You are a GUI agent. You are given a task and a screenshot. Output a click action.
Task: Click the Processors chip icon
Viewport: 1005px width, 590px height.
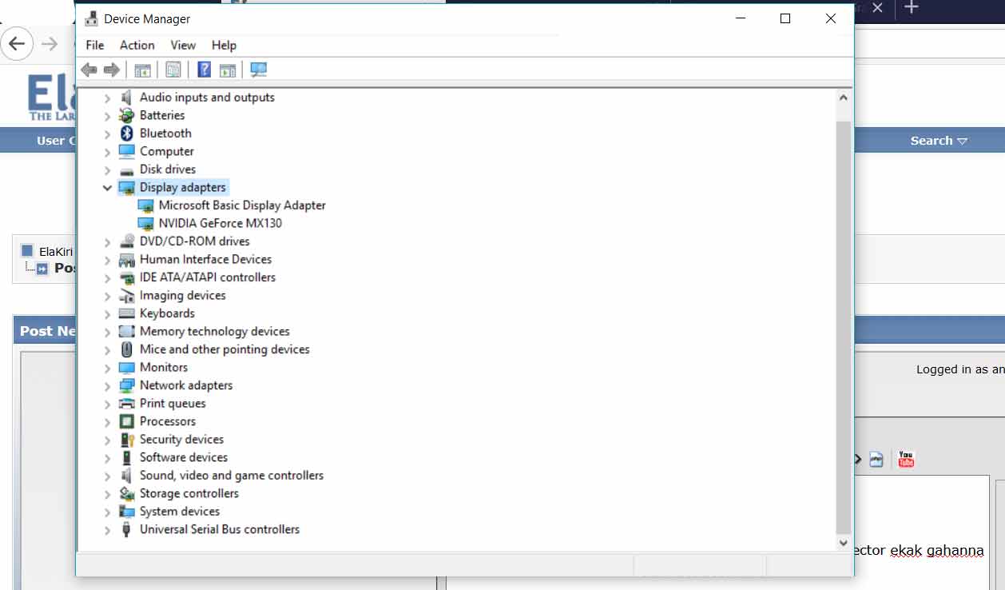click(x=126, y=421)
